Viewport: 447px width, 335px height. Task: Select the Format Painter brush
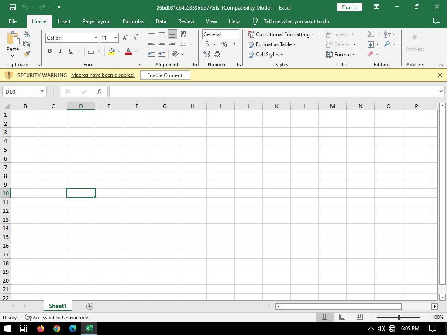27,54
